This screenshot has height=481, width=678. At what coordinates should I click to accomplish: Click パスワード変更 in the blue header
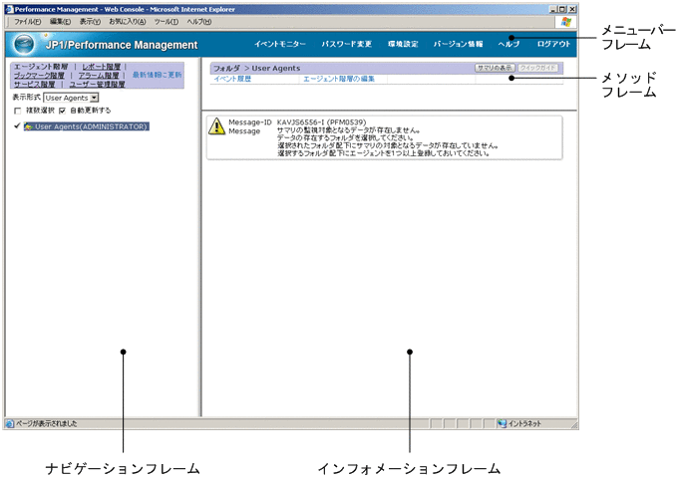[x=346, y=44]
